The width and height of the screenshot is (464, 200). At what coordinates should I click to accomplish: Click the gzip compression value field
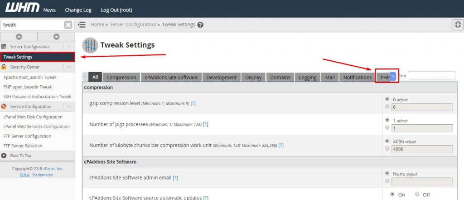coord(422,107)
